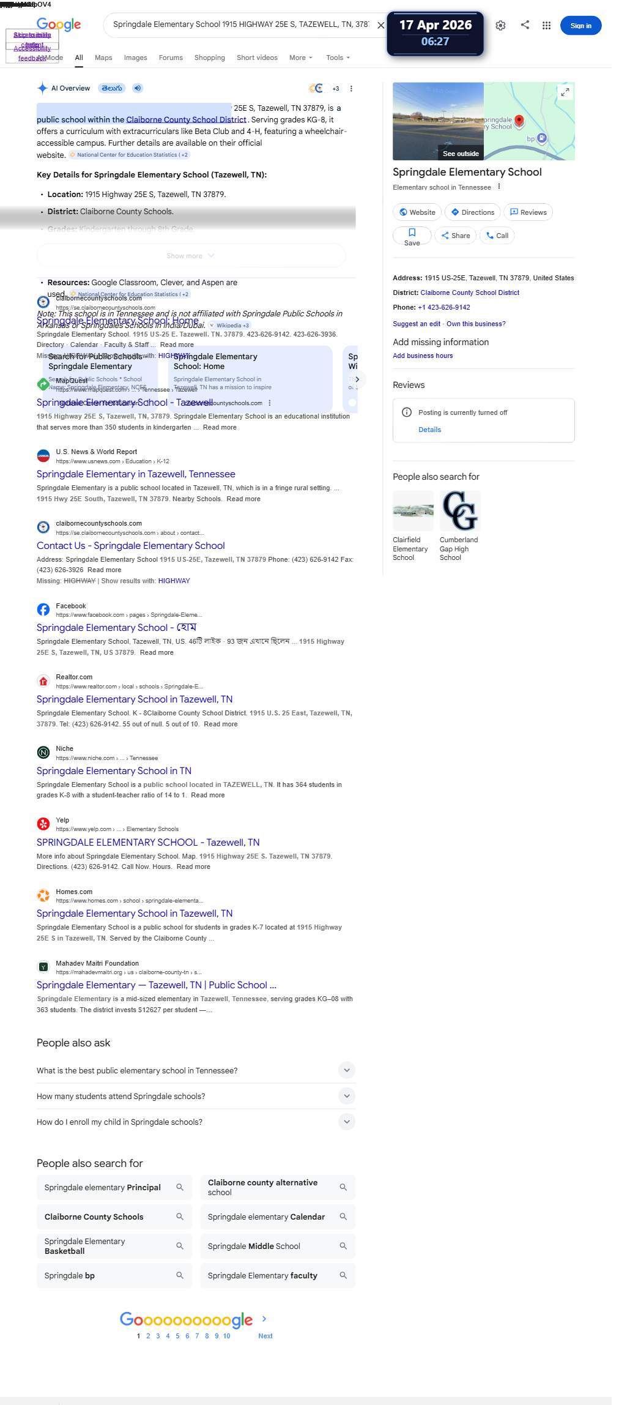The width and height of the screenshot is (619, 1405).
Task: Open the Tools dropdown
Action: coord(338,58)
